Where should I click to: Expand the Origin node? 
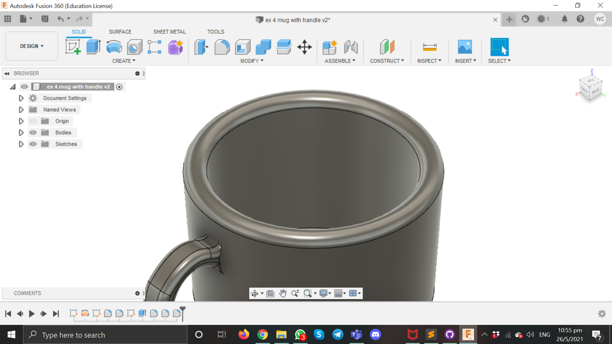pos(21,121)
